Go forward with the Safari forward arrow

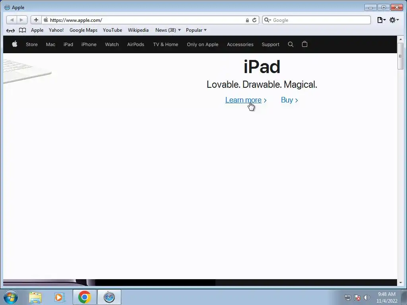pos(22,20)
